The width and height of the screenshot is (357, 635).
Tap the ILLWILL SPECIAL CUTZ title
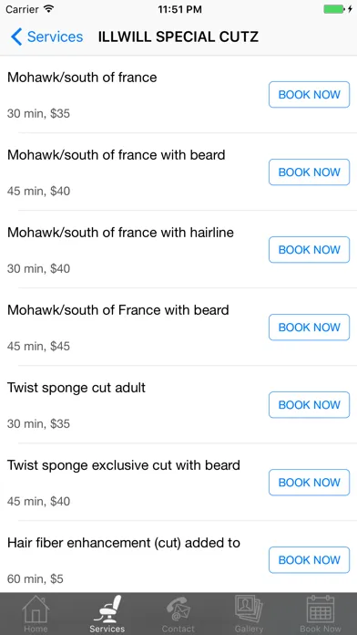pyautogui.click(x=178, y=36)
